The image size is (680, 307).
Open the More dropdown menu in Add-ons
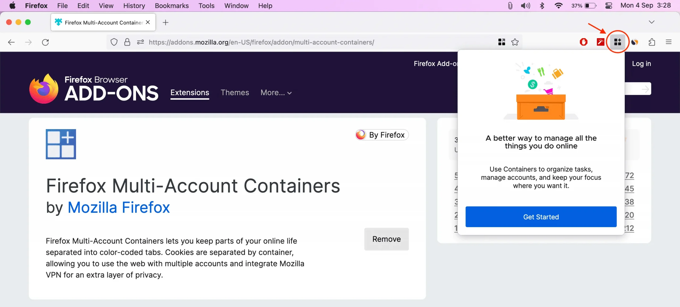pyautogui.click(x=275, y=92)
